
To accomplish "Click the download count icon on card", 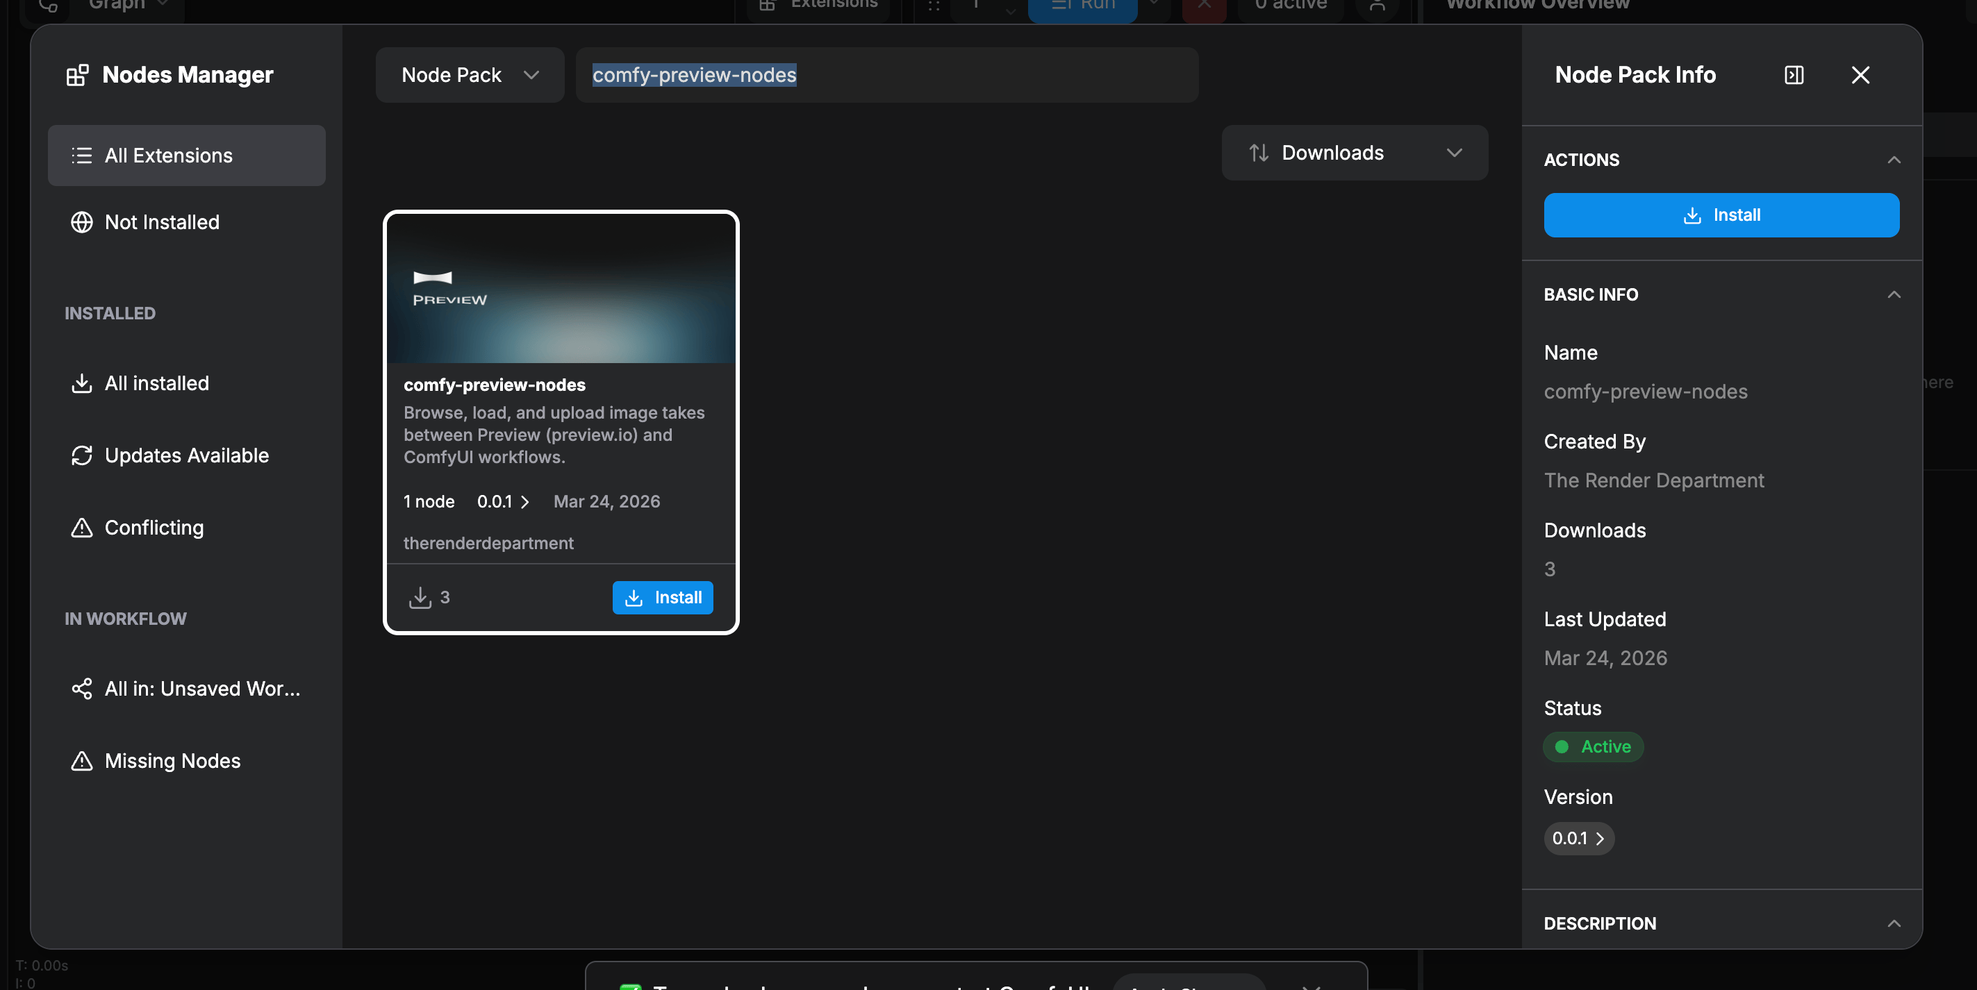I will pos(420,597).
